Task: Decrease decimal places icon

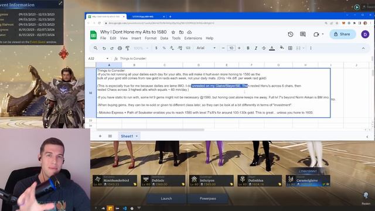Action: point(172,48)
